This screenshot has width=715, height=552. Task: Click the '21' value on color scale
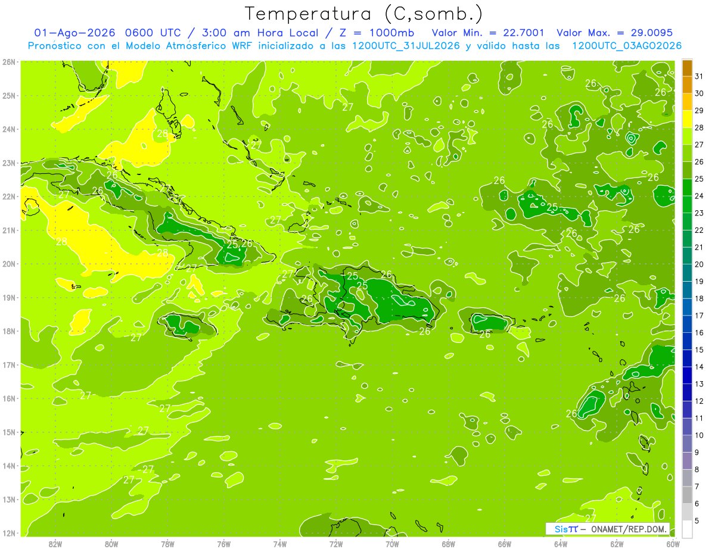[700, 247]
